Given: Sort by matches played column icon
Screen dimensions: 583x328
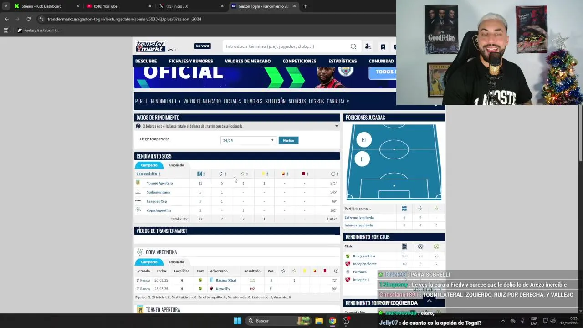Looking at the screenshot, I should click(199, 174).
